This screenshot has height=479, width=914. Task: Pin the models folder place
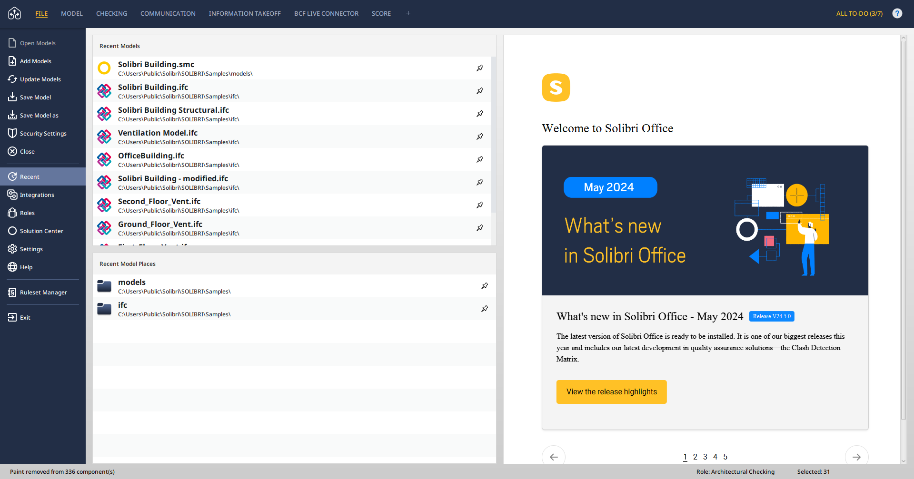coord(484,286)
